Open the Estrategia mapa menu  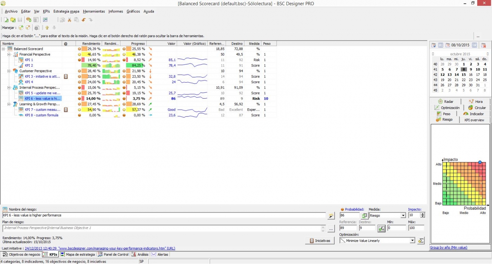pos(66,11)
